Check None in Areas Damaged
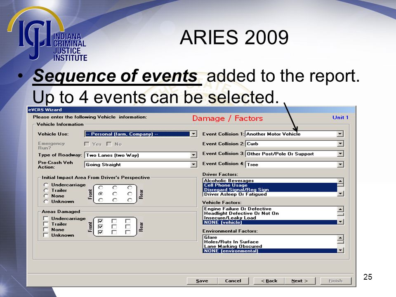The height and width of the screenshot is (297, 396). (46, 230)
